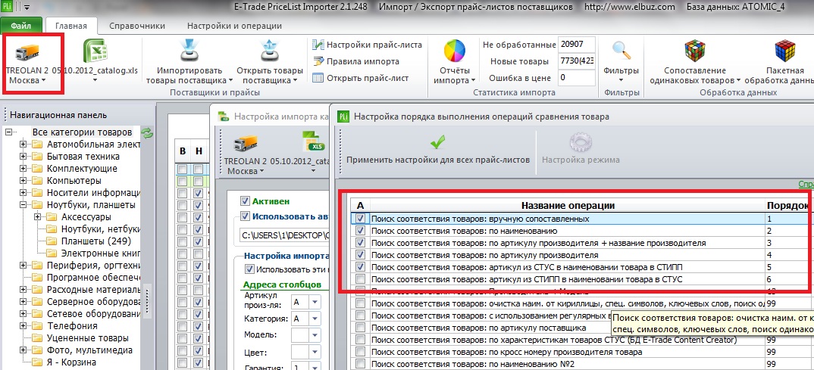Click Открыть прайс-лист
Viewport: 814px width, 370px height.
[x=361, y=78]
